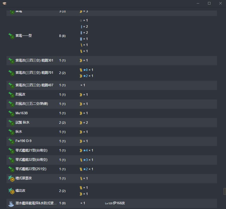The height and width of the screenshot is (209, 226).
Task: Open the application icon in the title bar
Action: coord(5,3)
